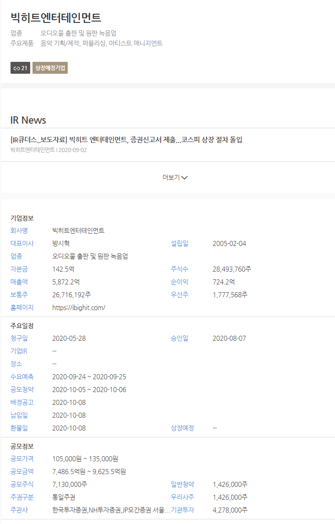Screen dimensions: 335x524
Task: Click the 장소 label
Action: click(16, 364)
